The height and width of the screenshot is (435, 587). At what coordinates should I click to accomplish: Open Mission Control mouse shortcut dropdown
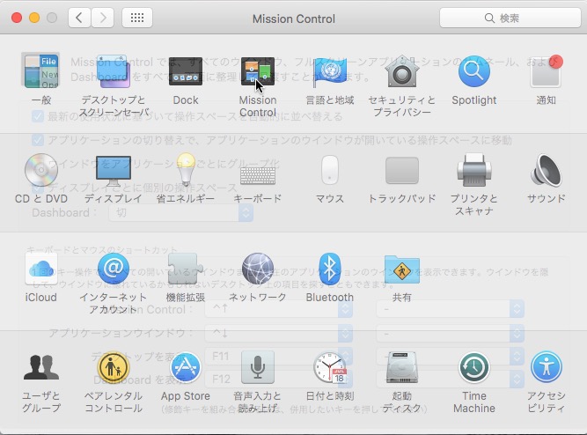pyautogui.click(x=450, y=309)
